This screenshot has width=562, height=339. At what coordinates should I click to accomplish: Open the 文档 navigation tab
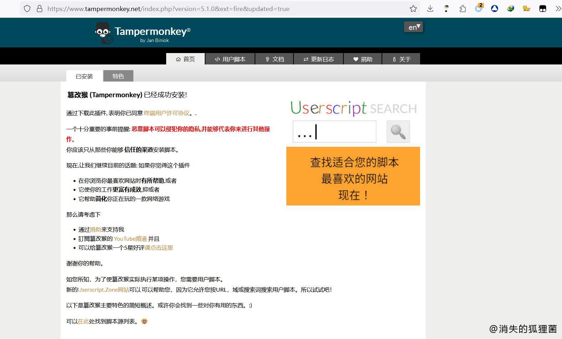(x=274, y=59)
